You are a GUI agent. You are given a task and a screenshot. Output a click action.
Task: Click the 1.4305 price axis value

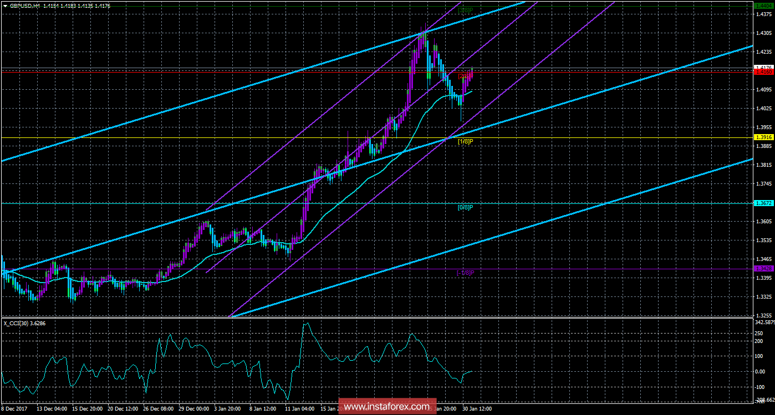(763, 33)
